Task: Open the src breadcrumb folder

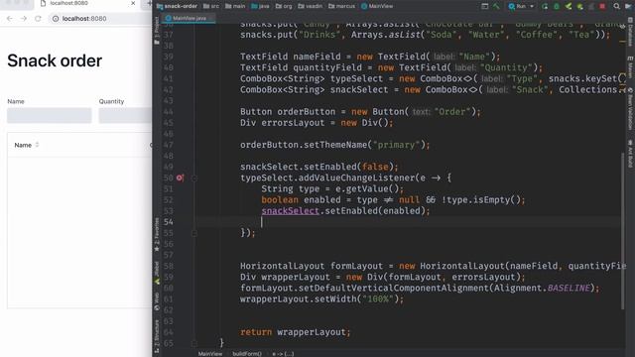Action: [x=211, y=6]
